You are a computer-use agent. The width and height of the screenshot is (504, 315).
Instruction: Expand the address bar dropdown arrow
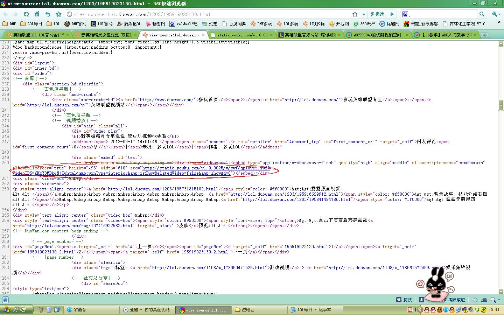tap(364, 14)
